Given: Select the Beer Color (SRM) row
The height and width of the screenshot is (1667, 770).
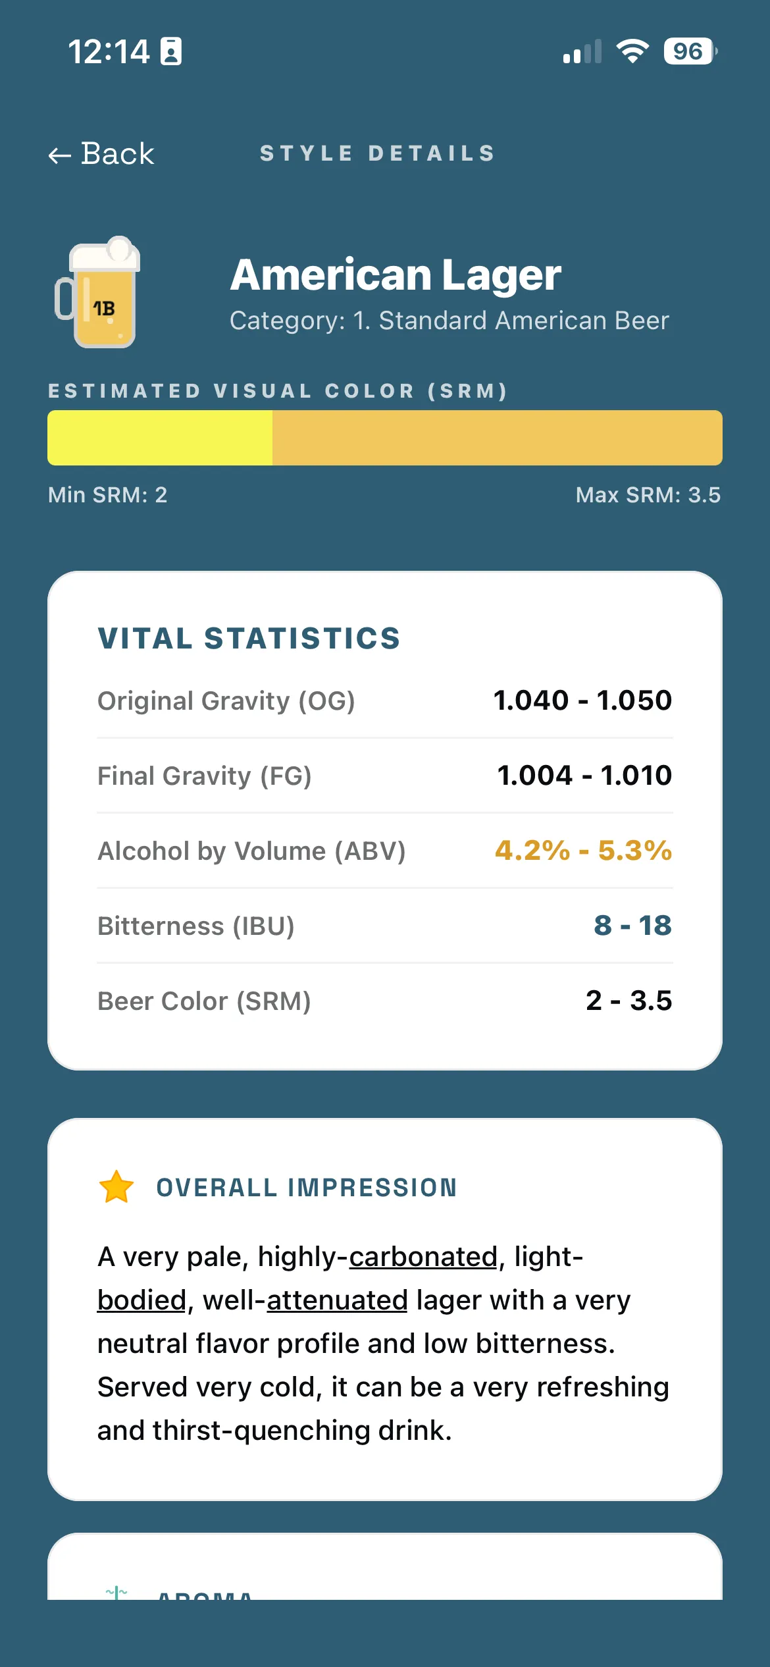Looking at the screenshot, I should coord(385,1001).
